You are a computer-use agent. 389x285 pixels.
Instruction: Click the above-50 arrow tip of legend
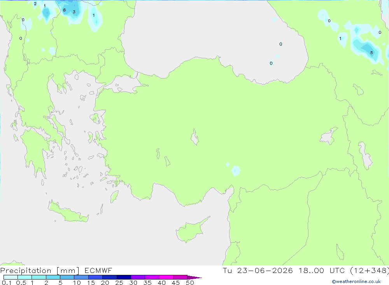(194, 278)
